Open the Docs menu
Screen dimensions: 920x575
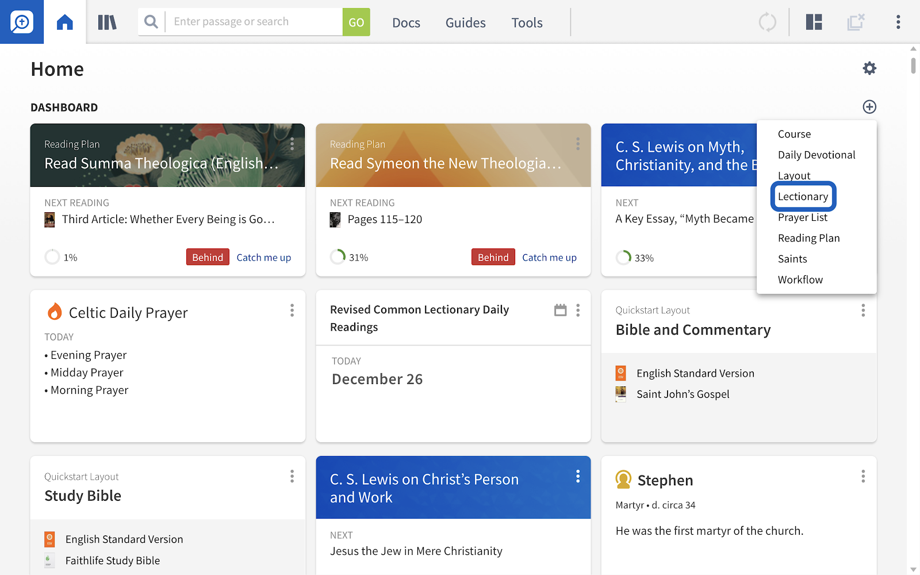point(406,22)
